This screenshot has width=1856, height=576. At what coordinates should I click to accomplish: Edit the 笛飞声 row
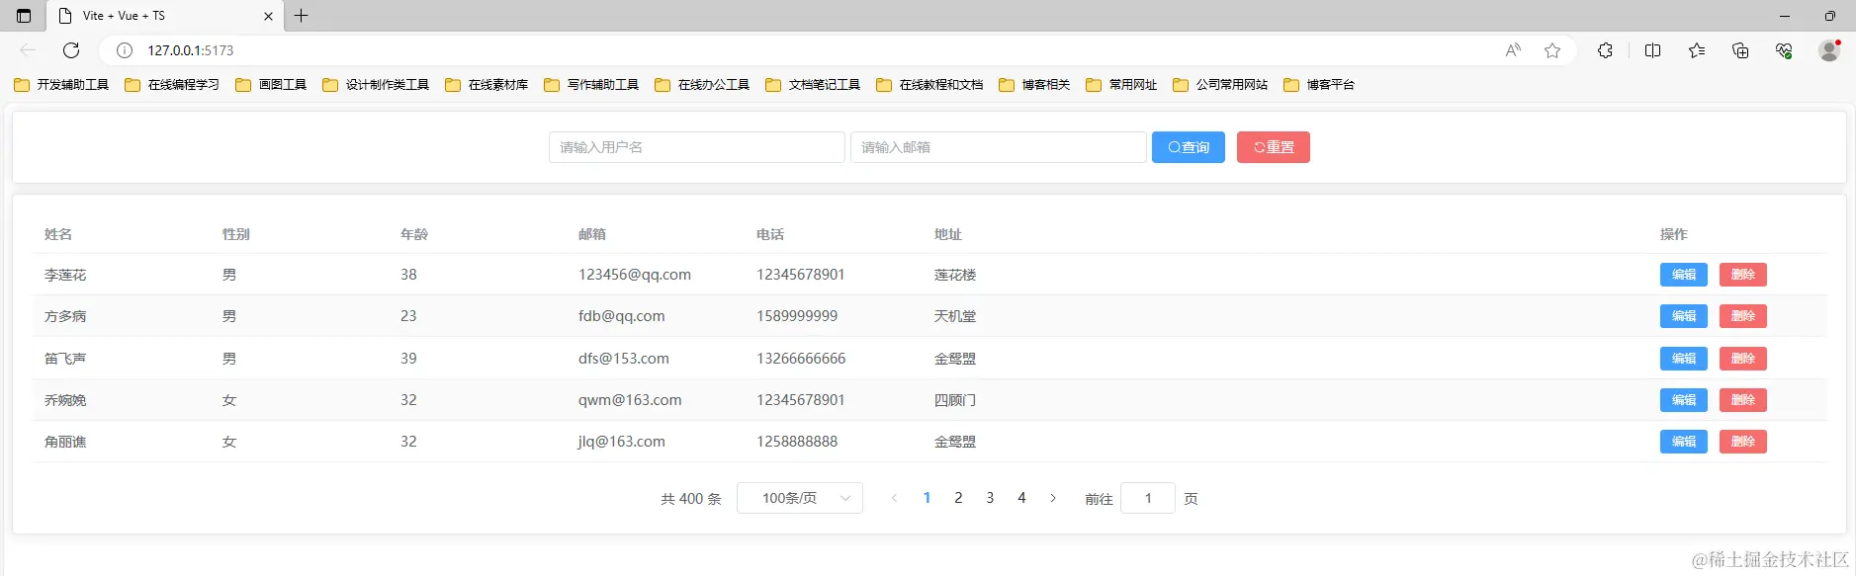(1684, 359)
